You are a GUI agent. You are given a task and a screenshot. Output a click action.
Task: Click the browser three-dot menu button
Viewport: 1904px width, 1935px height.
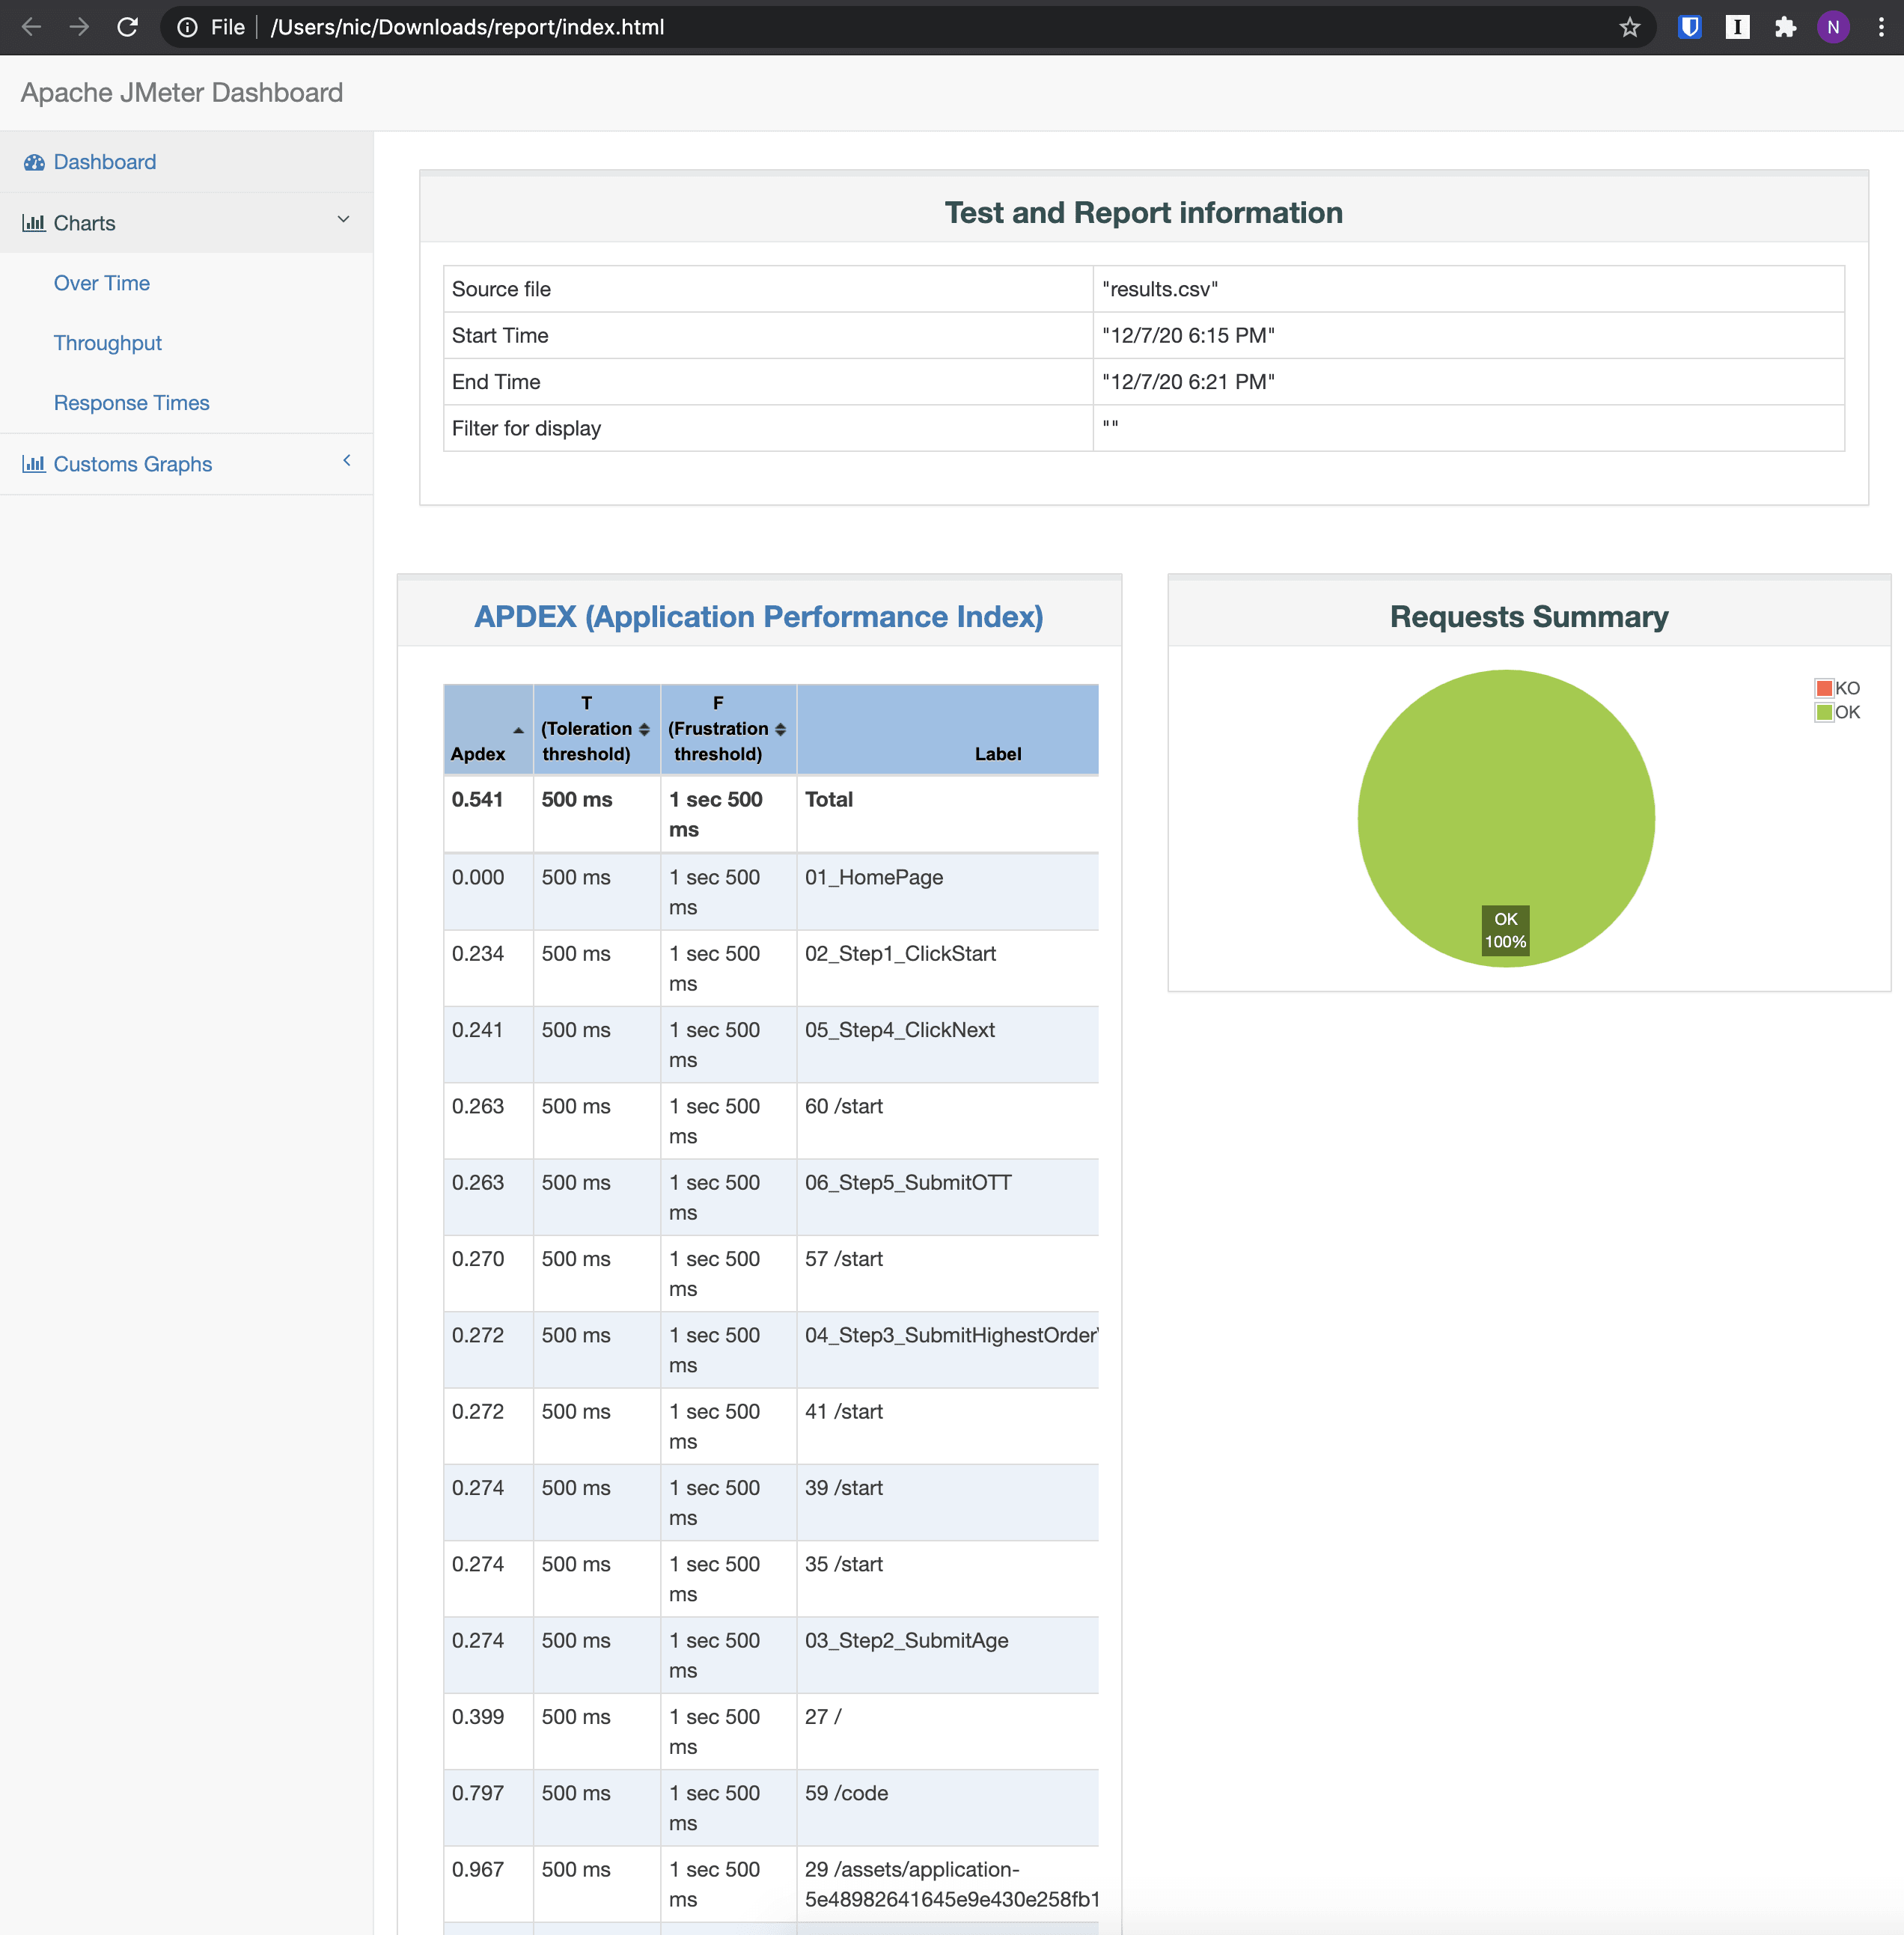[x=1881, y=27]
